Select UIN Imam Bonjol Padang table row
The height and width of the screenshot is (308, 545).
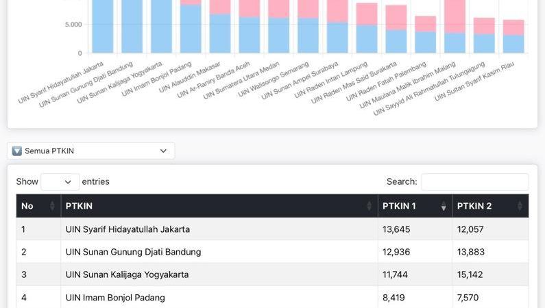pyautogui.click(x=273, y=297)
